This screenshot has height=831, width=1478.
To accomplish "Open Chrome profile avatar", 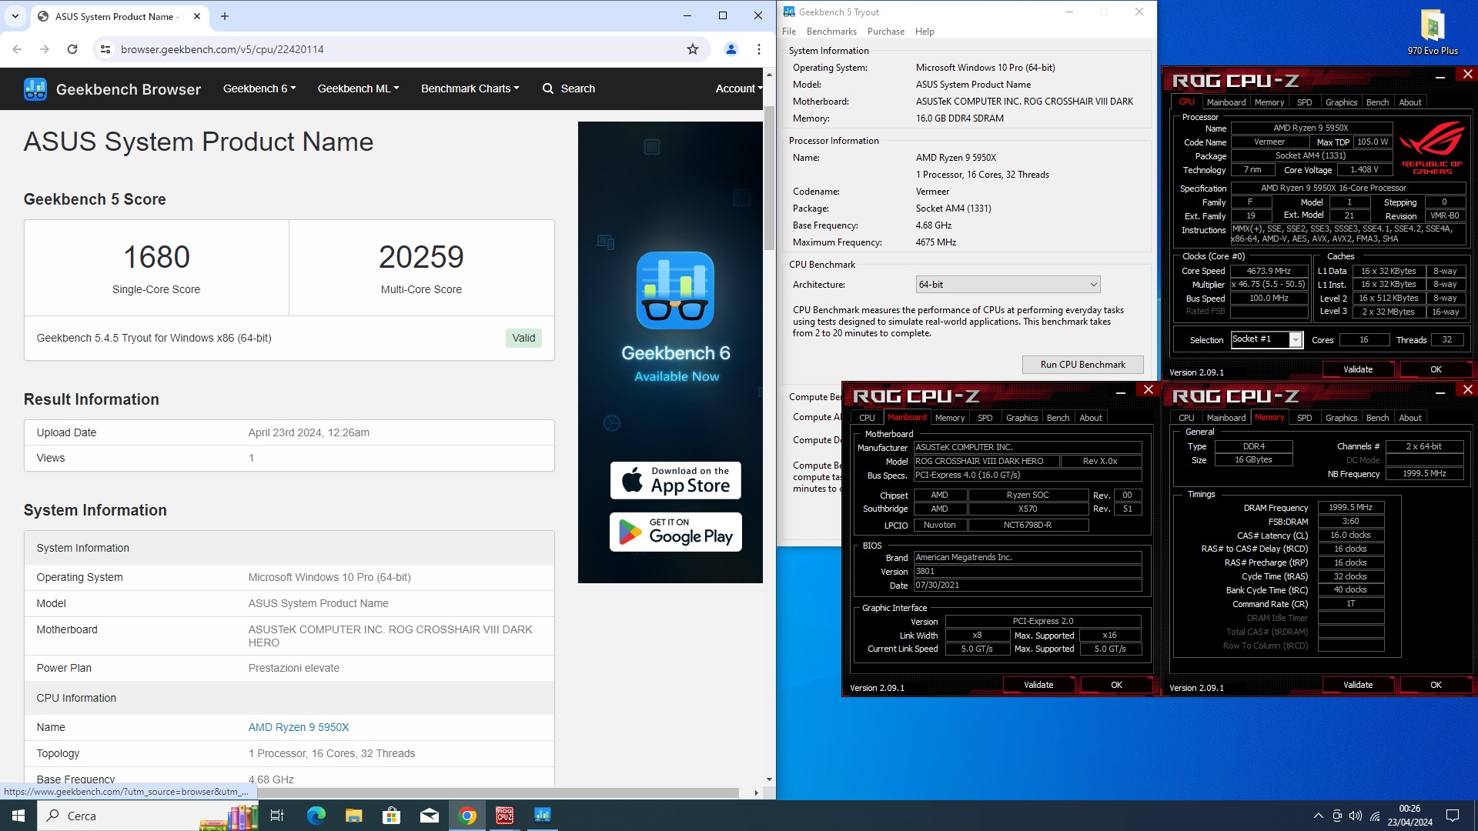I will click(731, 49).
